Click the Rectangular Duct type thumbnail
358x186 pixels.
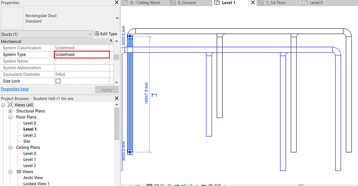13,18
